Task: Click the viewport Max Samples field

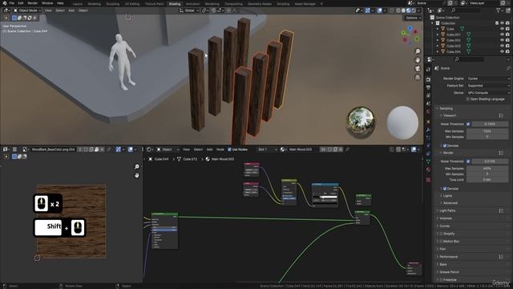Action: coord(487,131)
